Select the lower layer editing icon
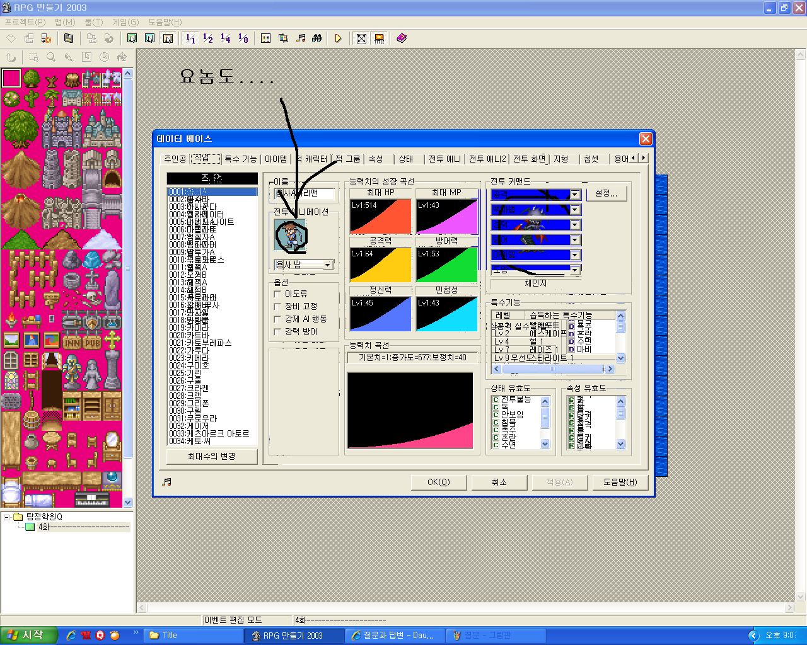Screen dimensions: 807x645 pos(132,38)
